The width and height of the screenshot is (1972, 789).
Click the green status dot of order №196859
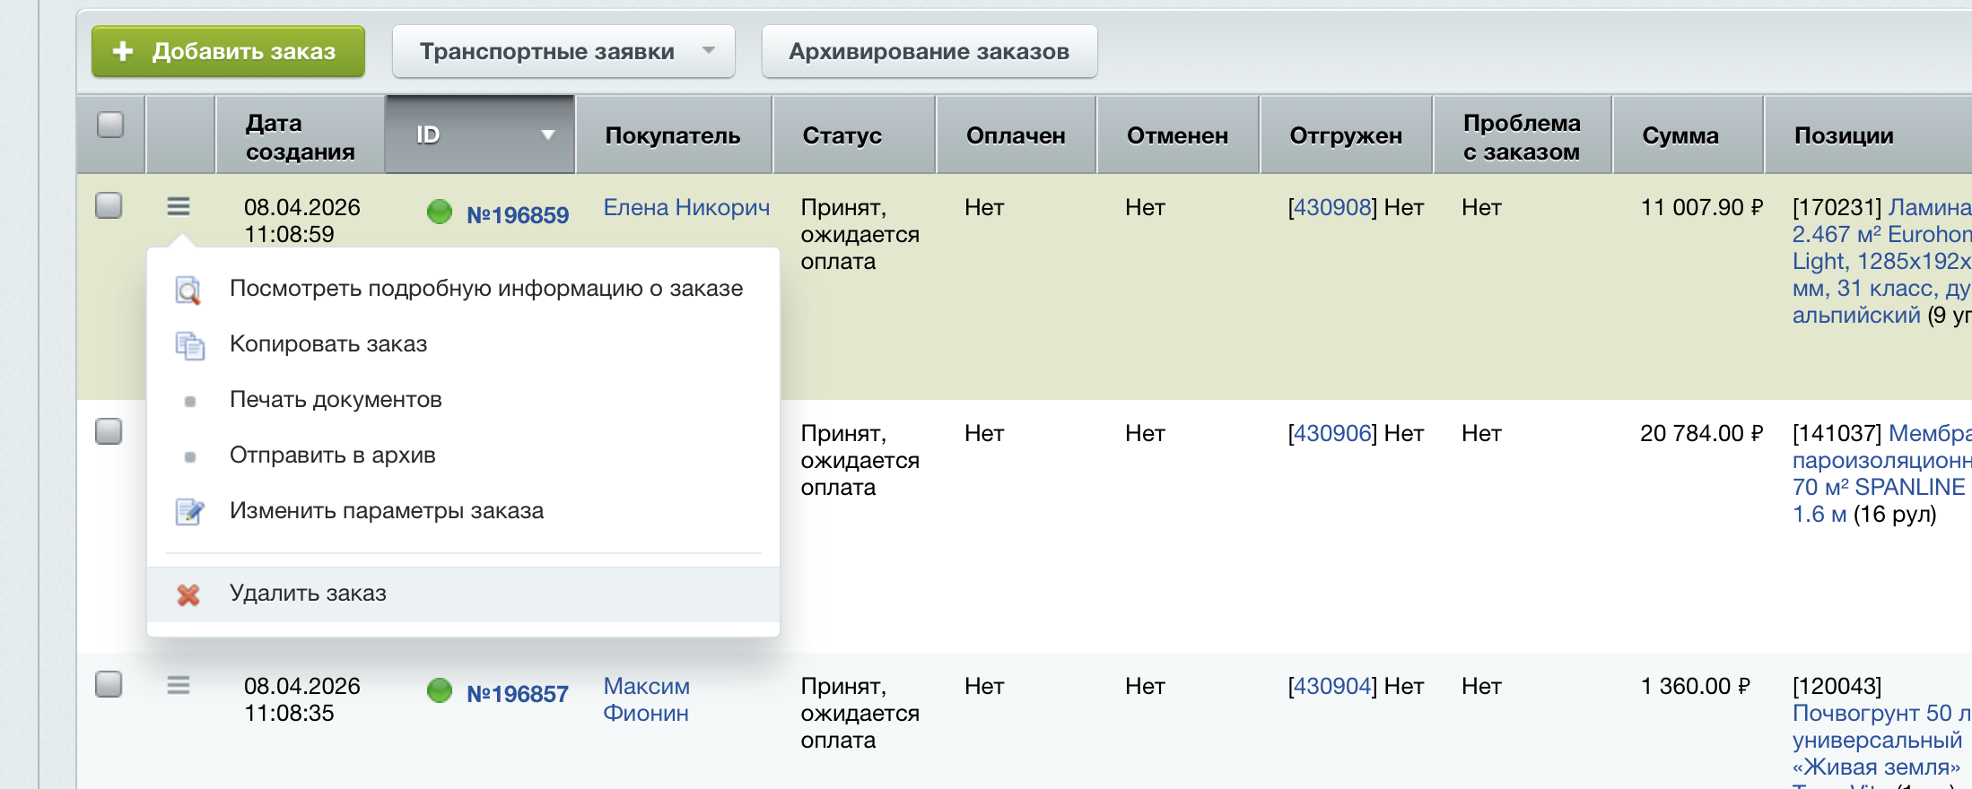click(x=440, y=212)
